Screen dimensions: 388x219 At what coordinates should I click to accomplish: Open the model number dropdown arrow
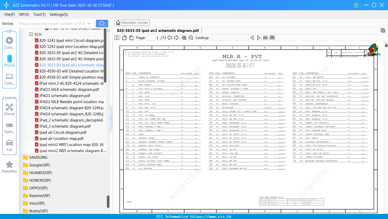tap(89, 23)
